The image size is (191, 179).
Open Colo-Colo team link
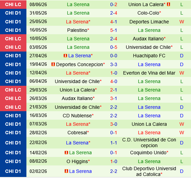[x=149, y=13]
